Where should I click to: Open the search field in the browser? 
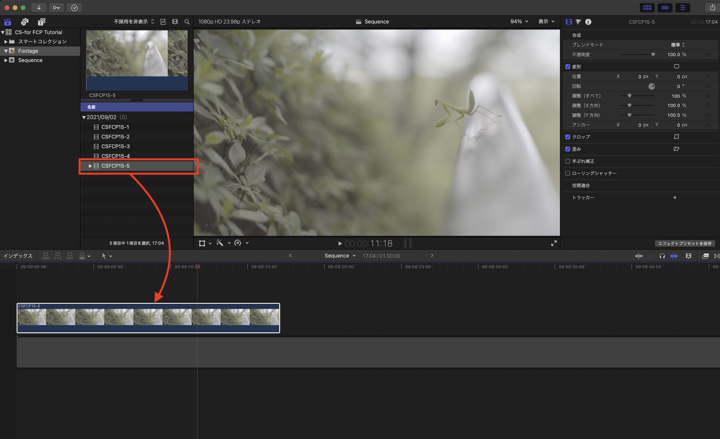[x=187, y=22]
